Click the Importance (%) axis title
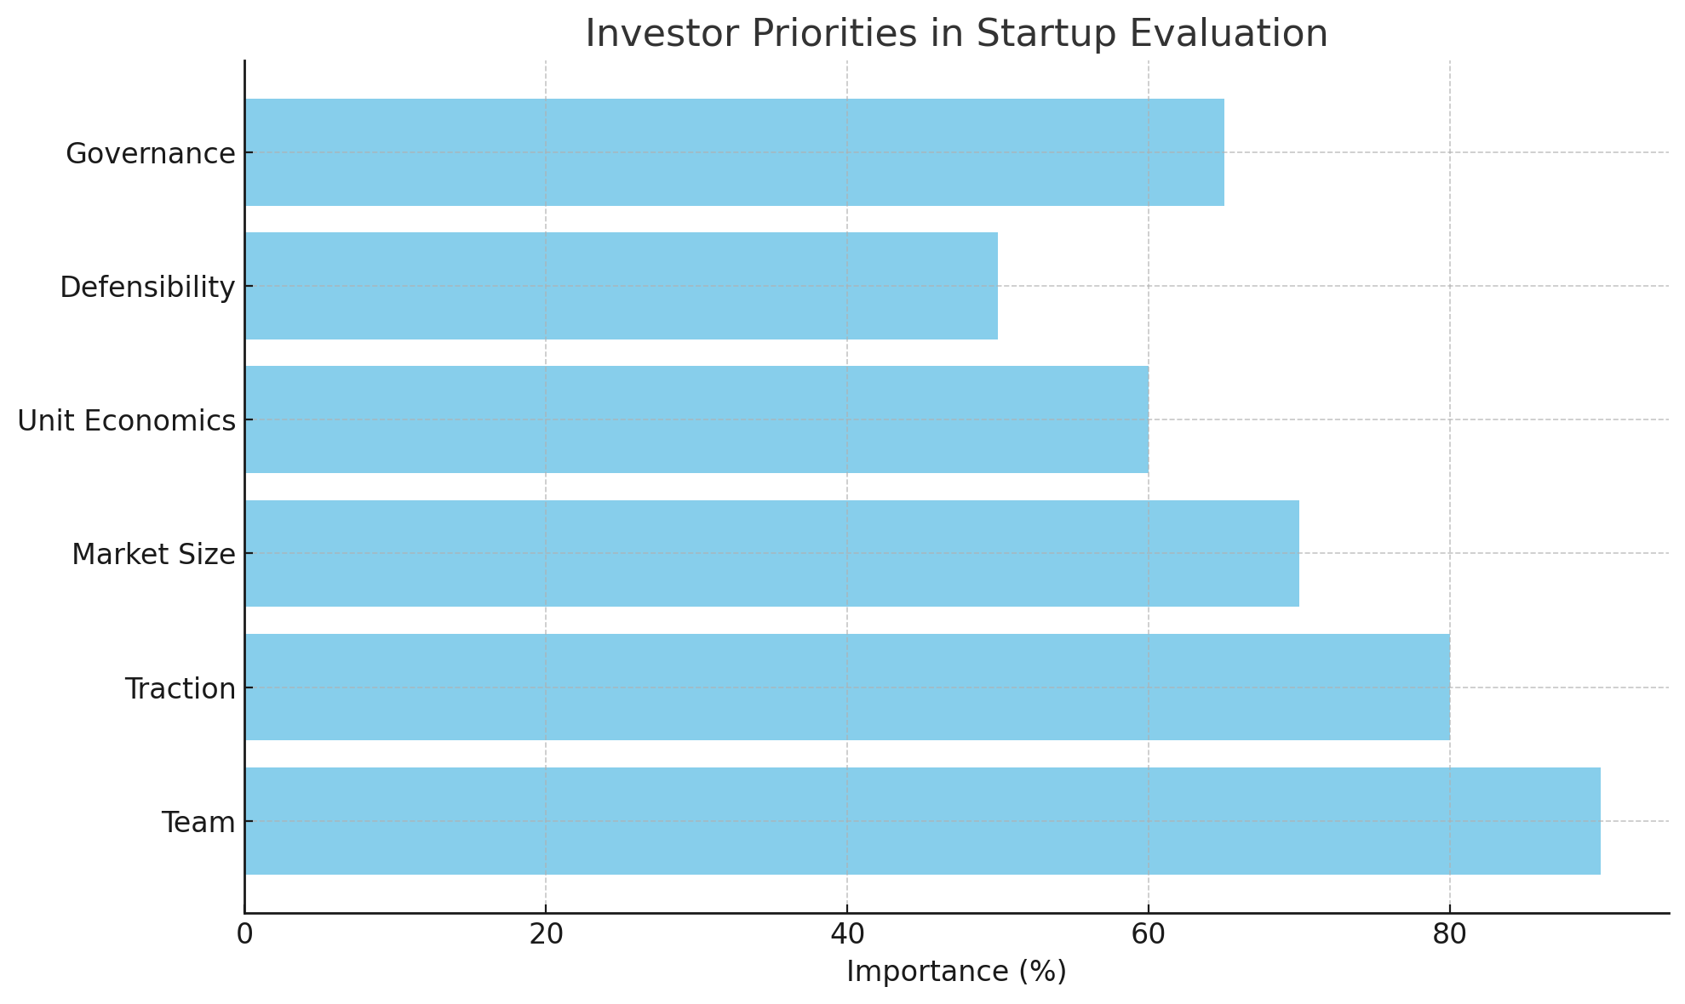This screenshot has width=1685, height=1004. click(x=956, y=972)
